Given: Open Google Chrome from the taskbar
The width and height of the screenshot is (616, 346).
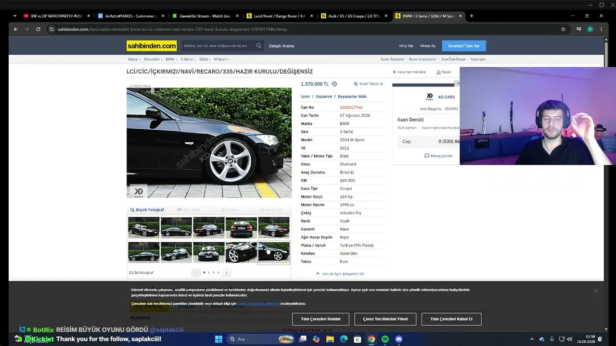Looking at the screenshot, I should coord(372,339).
